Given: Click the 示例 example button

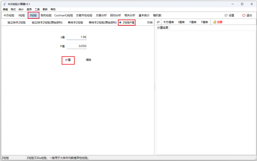Looking at the screenshot, I should click(x=150, y=22).
